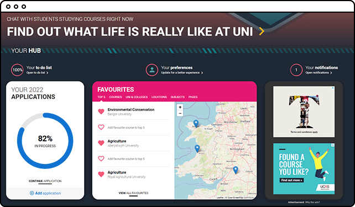Click the Found a course you like advert
The image size is (355, 207).
pyautogui.click(x=304, y=168)
